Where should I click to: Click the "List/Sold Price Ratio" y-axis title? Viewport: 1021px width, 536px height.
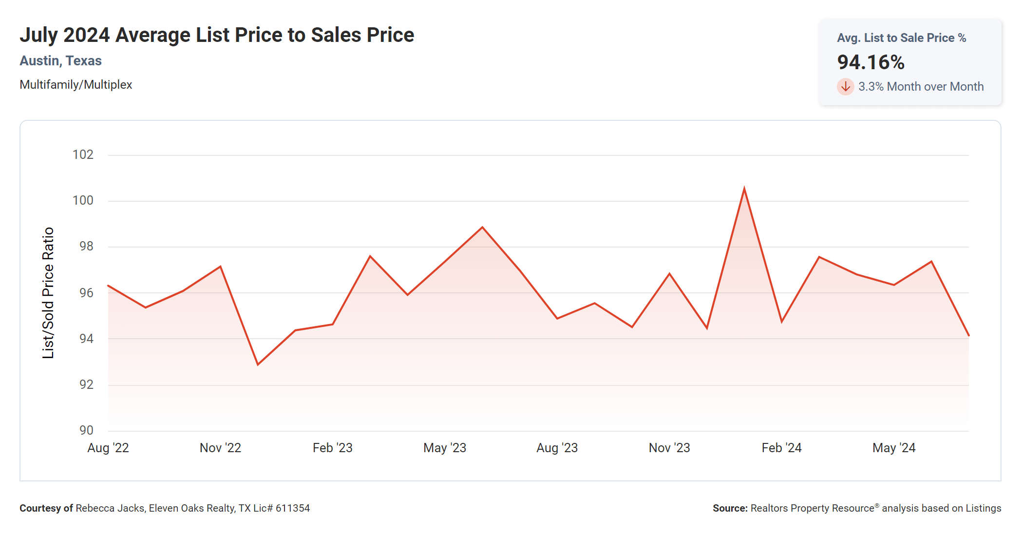click(48, 293)
